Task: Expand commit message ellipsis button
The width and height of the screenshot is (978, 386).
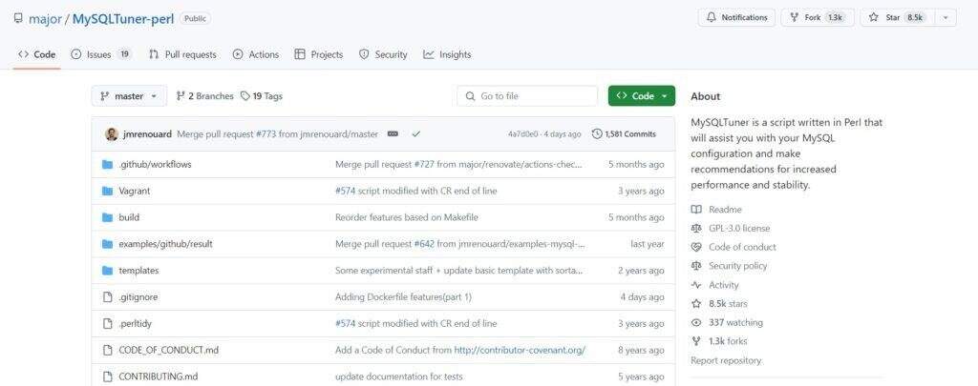Action: point(393,134)
